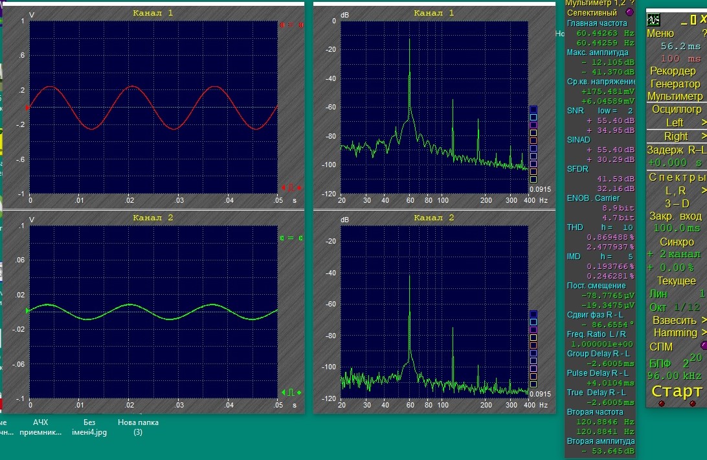Click the Freq. Ratio L / R label
Screen dimensions: 707x460
click(596, 334)
